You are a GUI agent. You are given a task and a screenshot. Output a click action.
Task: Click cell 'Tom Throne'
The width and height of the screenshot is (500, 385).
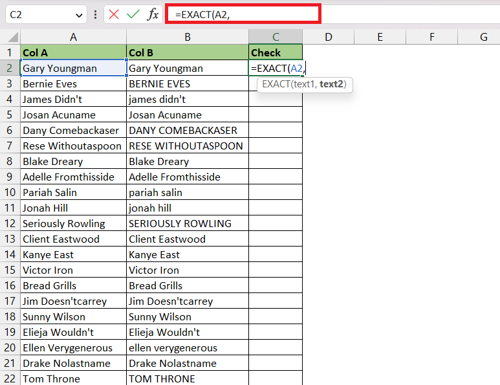coord(73,379)
